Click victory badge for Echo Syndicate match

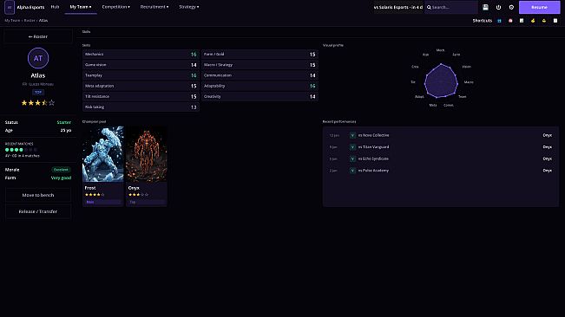352,158
